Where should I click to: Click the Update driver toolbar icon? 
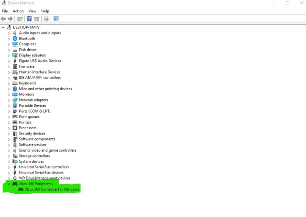point(46,19)
